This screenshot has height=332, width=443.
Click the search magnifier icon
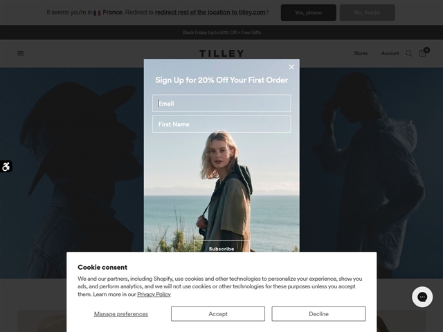click(x=409, y=53)
